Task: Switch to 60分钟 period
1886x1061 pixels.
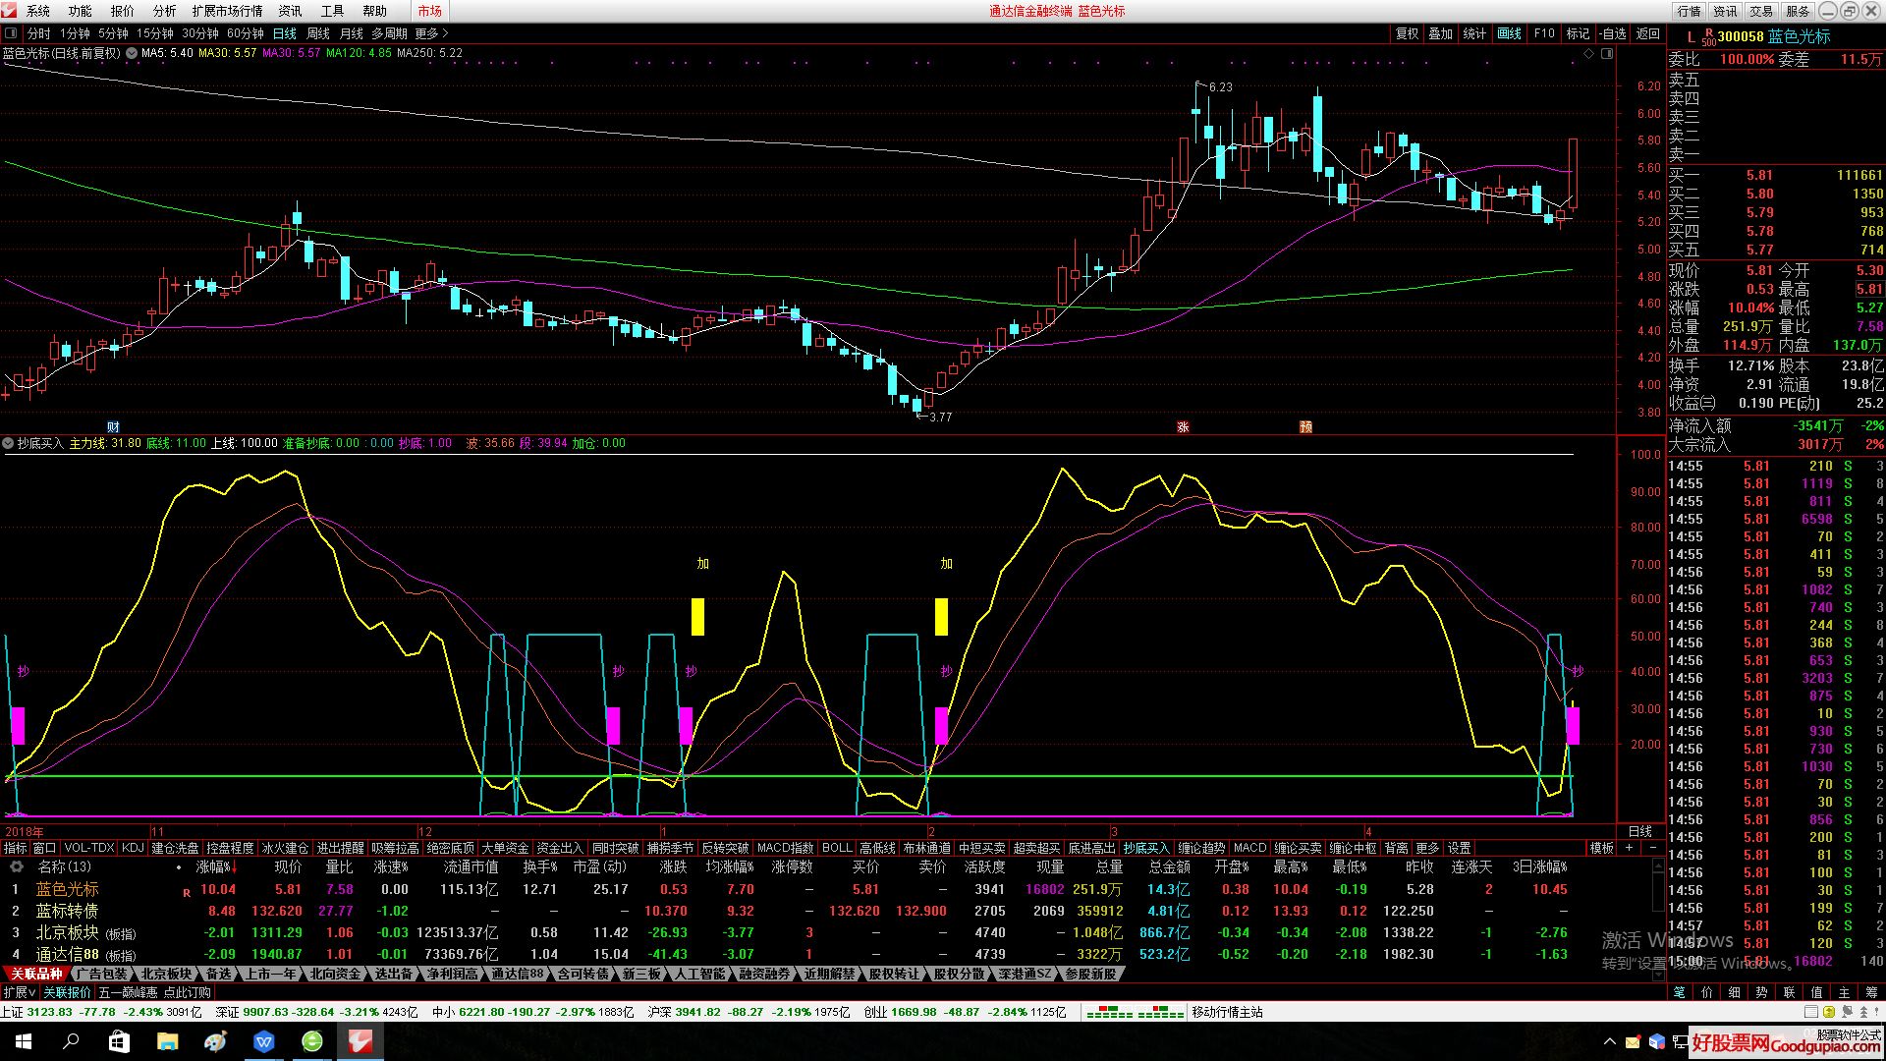Action: pos(246,33)
